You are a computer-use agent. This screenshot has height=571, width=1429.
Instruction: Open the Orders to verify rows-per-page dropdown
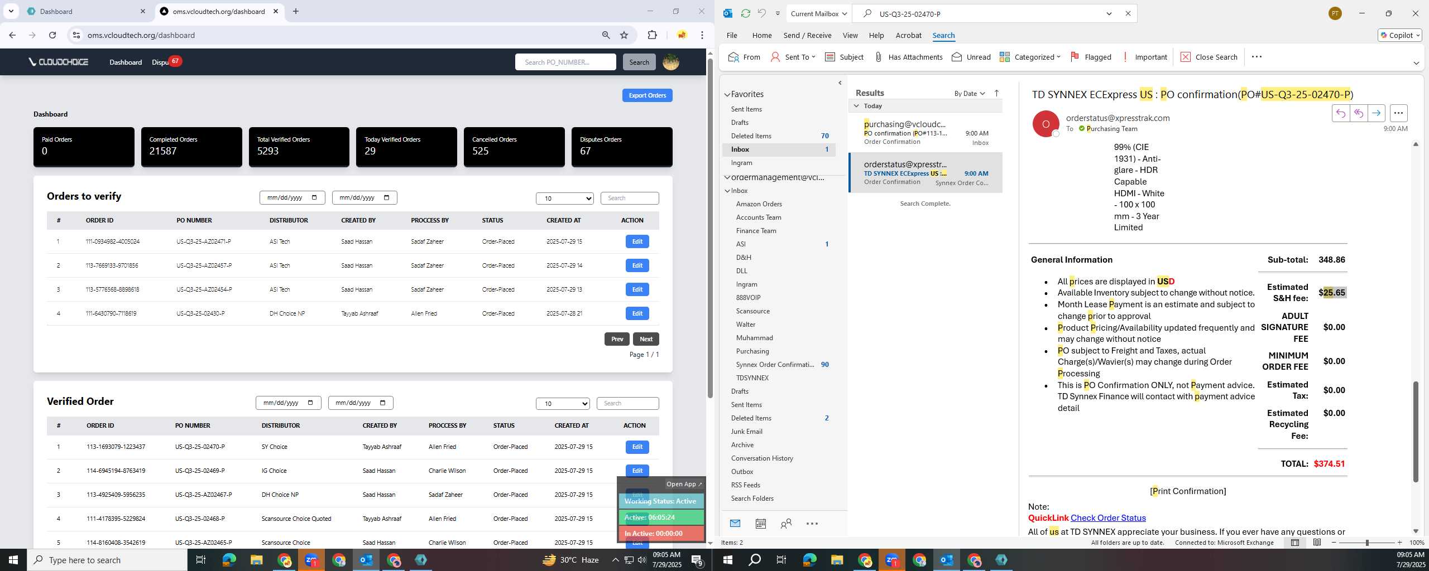click(x=564, y=199)
